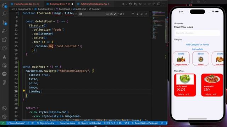The image size is (227, 127).
Task: Click 'React Native Packager' in status bar
Action: (145, 123)
